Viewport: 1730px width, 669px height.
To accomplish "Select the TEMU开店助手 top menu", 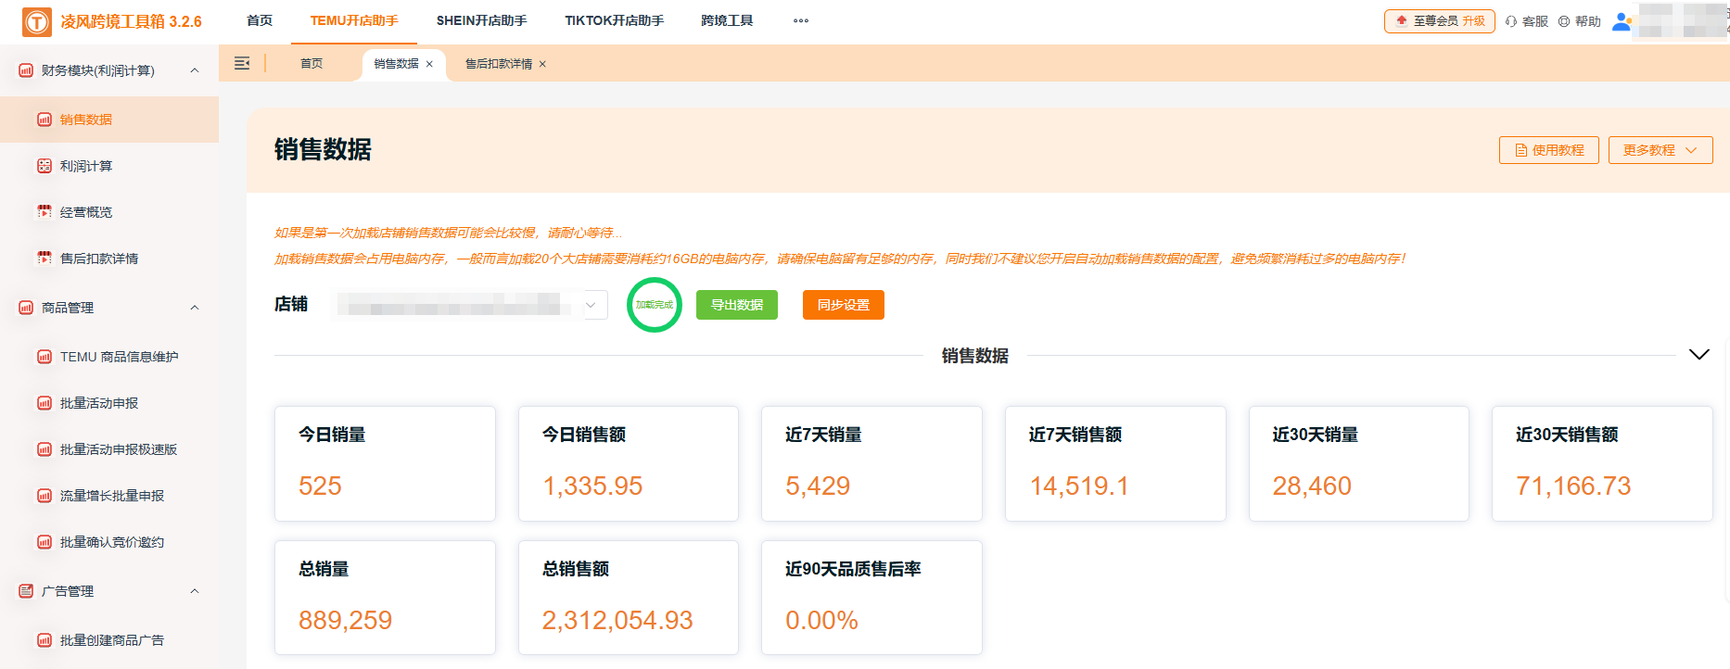I will (x=354, y=20).
